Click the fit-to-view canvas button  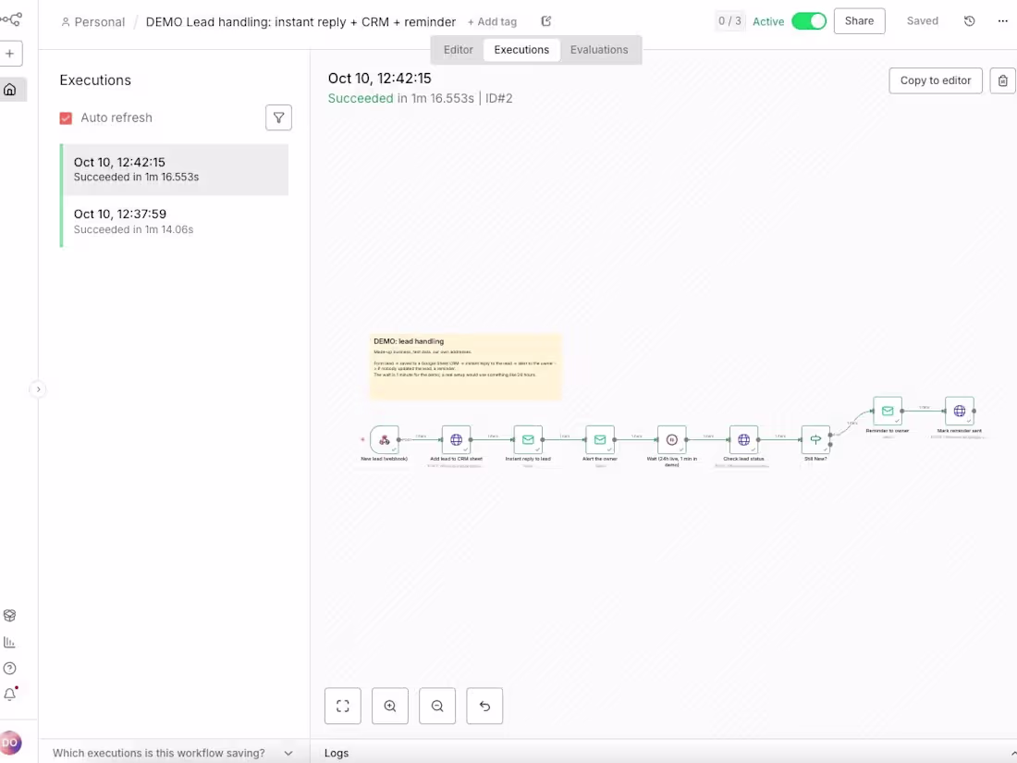click(x=342, y=706)
